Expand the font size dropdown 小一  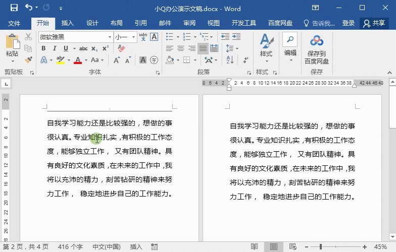(133, 37)
